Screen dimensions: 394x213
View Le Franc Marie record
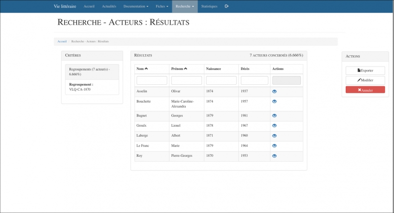(x=274, y=145)
